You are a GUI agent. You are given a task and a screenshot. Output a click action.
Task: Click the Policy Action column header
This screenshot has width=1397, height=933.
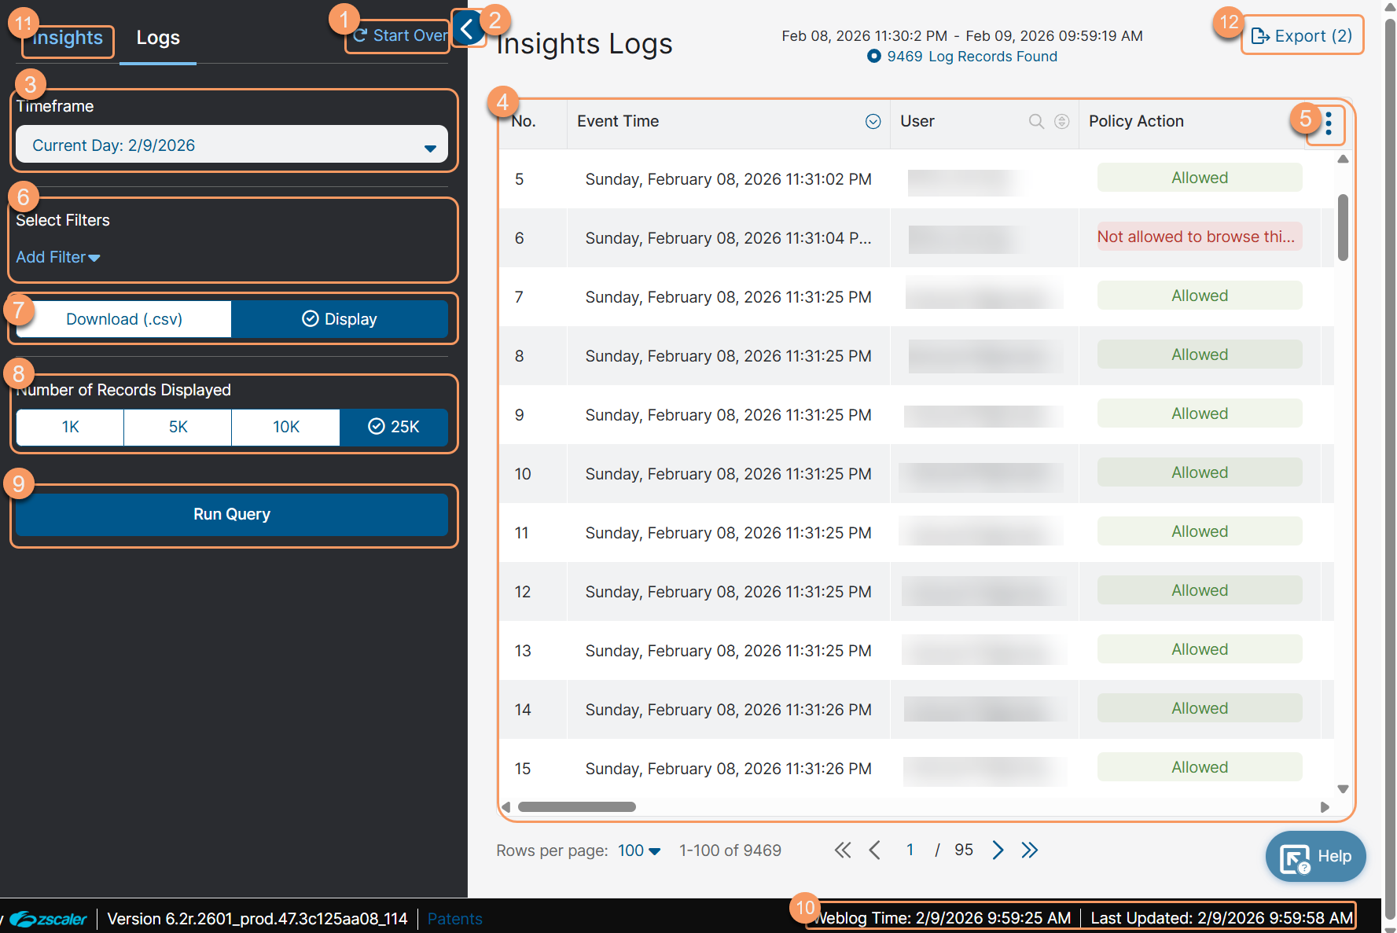(x=1136, y=121)
